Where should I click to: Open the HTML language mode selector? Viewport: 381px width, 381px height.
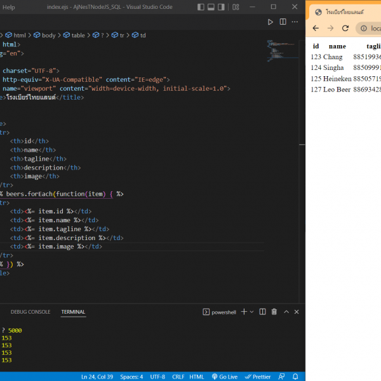point(197,377)
